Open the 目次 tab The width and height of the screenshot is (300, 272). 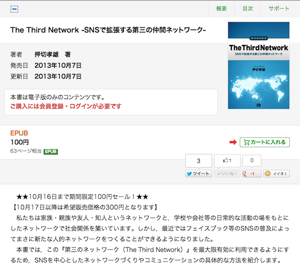248,9
